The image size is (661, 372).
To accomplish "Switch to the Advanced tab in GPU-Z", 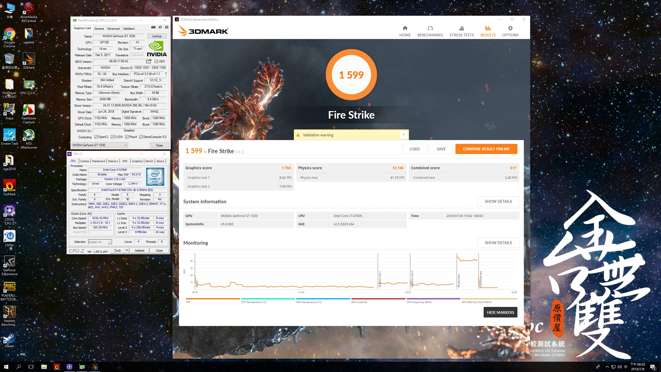I will coord(113,29).
